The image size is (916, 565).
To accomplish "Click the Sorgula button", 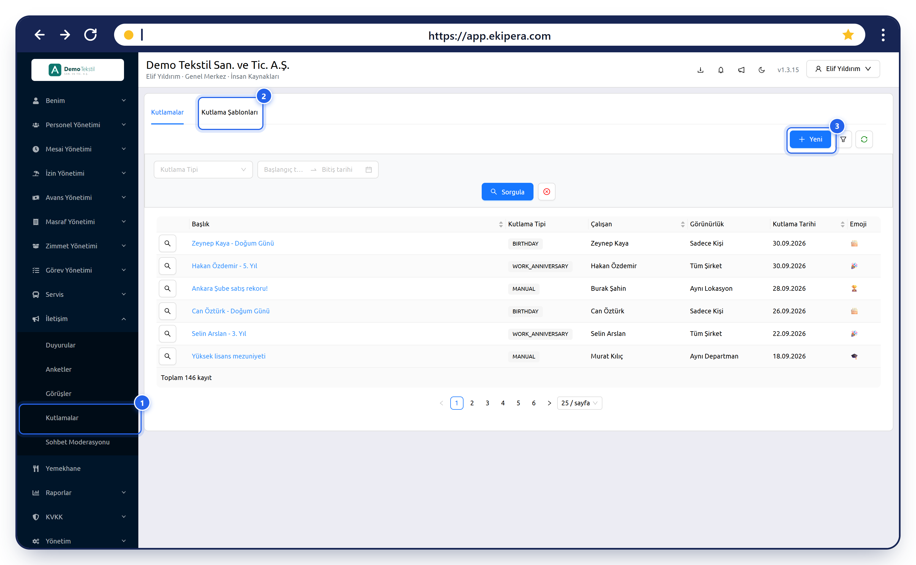I will tap(507, 192).
